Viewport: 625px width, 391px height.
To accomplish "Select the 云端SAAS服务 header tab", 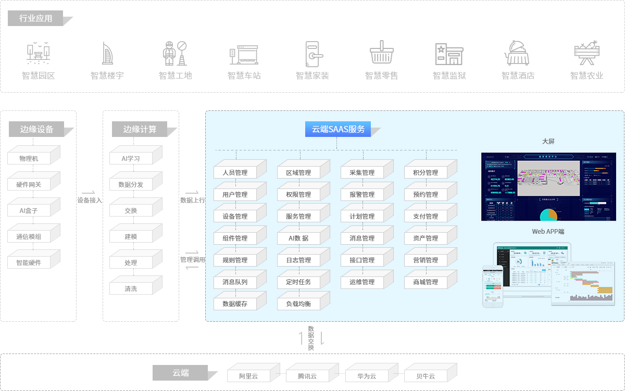I will pos(338,129).
